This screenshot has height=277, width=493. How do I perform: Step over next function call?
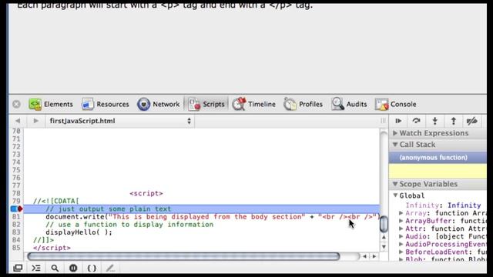pyautogui.click(x=416, y=121)
